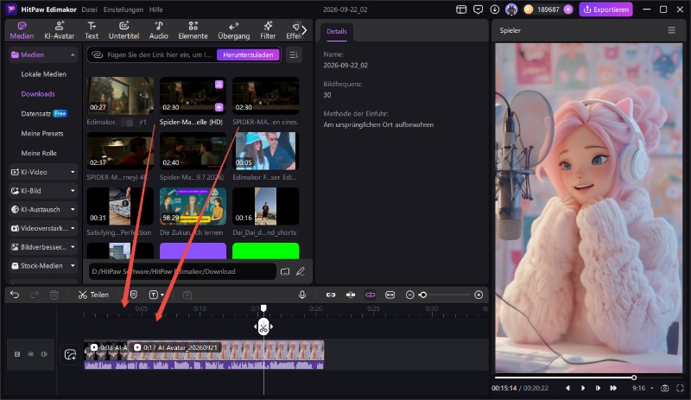Click the layout switch icon in title bar
This screenshot has width=691, height=400.
tap(461, 10)
